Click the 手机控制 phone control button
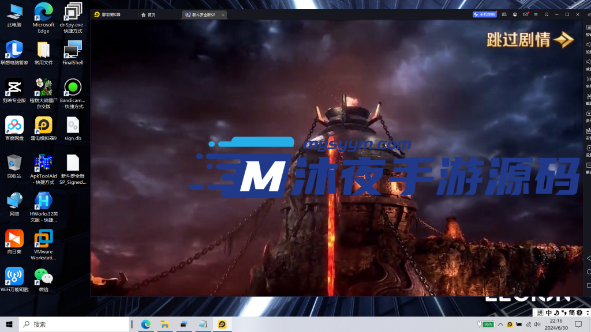The width and height of the screenshot is (591, 332). coord(484,14)
